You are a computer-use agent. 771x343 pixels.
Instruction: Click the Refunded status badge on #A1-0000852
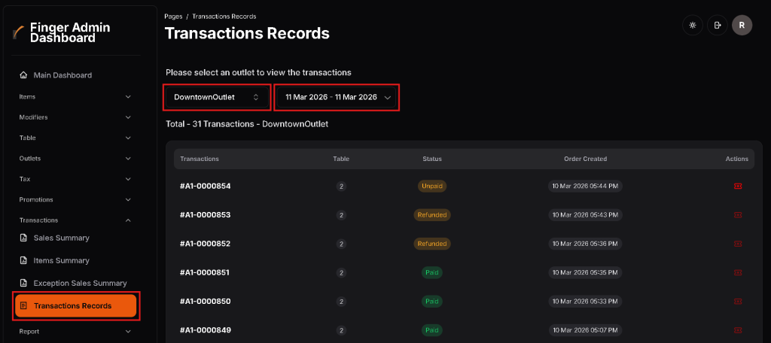point(432,244)
